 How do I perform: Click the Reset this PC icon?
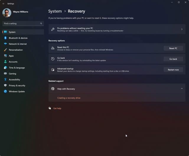tap(53, 48)
